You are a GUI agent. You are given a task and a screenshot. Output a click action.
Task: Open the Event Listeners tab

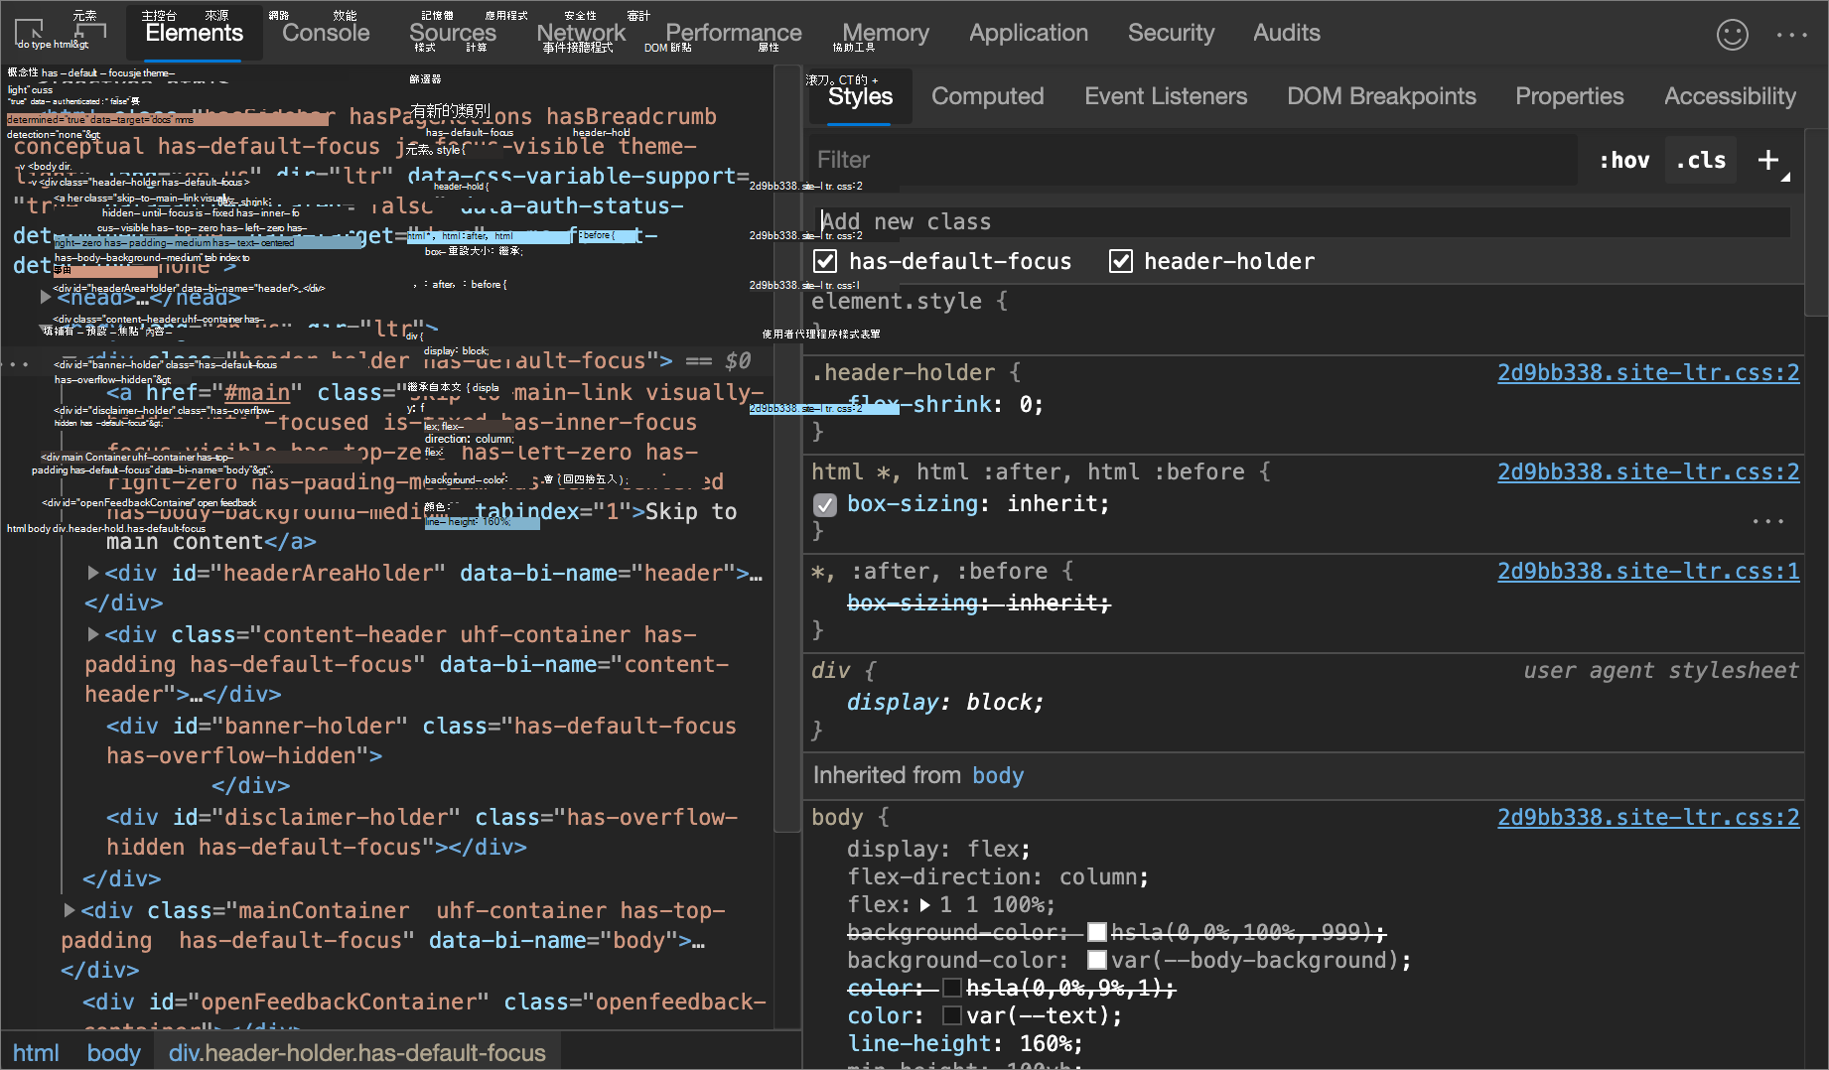(1166, 96)
